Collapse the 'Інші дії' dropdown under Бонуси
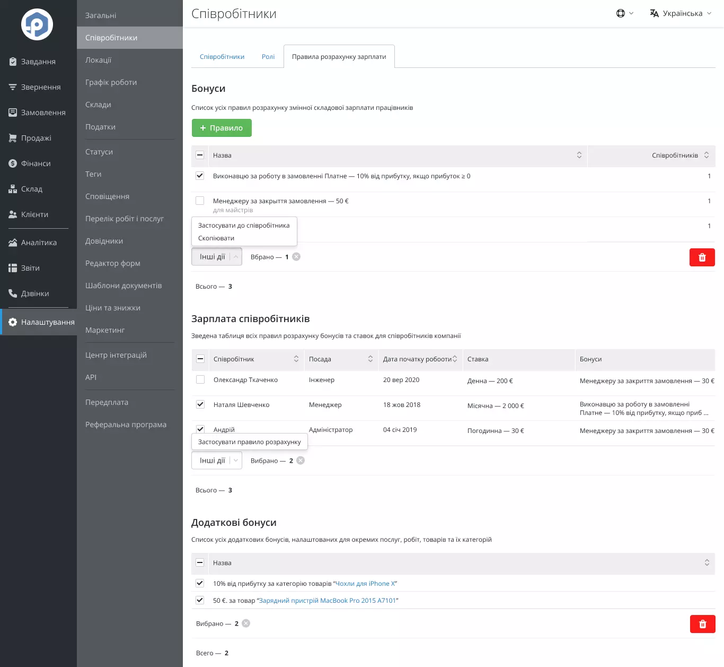This screenshot has height=667, width=724. [x=217, y=257]
